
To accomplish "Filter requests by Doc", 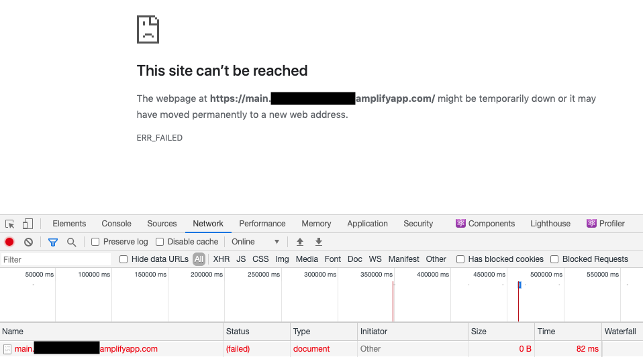I will pyautogui.click(x=354, y=259).
